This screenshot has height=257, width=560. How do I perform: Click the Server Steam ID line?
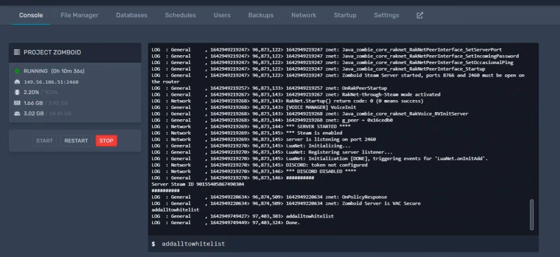(x=198, y=184)
